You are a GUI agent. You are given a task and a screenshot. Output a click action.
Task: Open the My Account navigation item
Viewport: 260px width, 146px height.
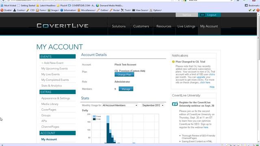pyautogui.click(x=209, y=26)
